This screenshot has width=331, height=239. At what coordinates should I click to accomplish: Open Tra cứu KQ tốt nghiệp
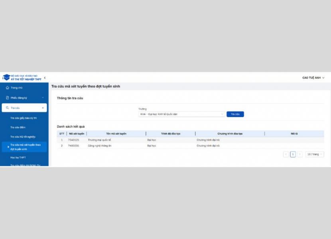click(x=23, y=137)
